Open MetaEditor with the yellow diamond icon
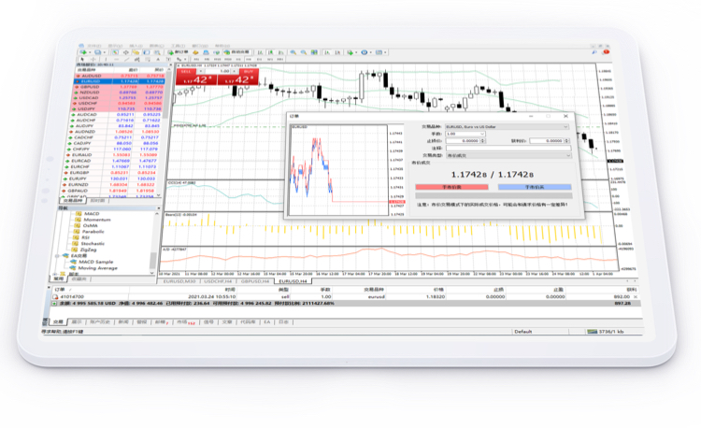The width and height of the screenshot is (701, 428). (x=195, y=52)
